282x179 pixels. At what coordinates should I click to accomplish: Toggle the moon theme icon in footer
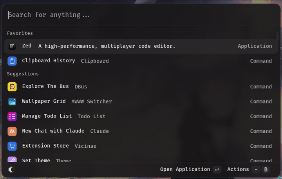click(x=11, y=170)
